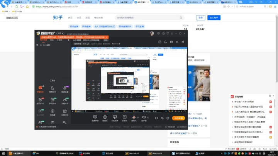Close the orange notification banner
This screenshot has height=156, width=278.
(107, 37)
